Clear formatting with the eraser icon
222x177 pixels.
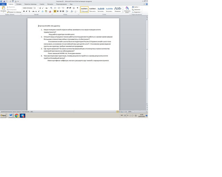click(x=51, y=8)
